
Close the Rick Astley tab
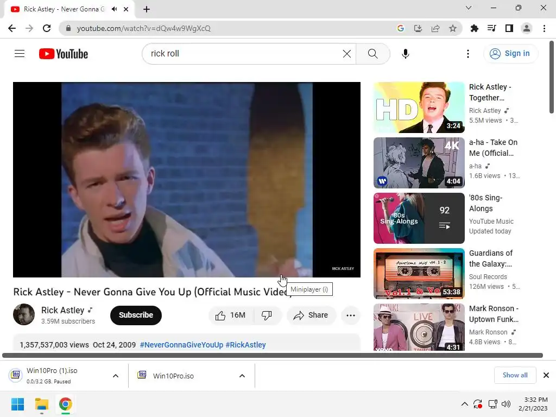click(126, 9)
